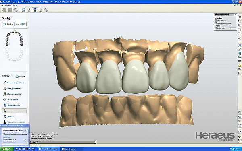Collapse the Parametri superficie panel
Viewport: 242px width, 151px height.
[26, 130]
